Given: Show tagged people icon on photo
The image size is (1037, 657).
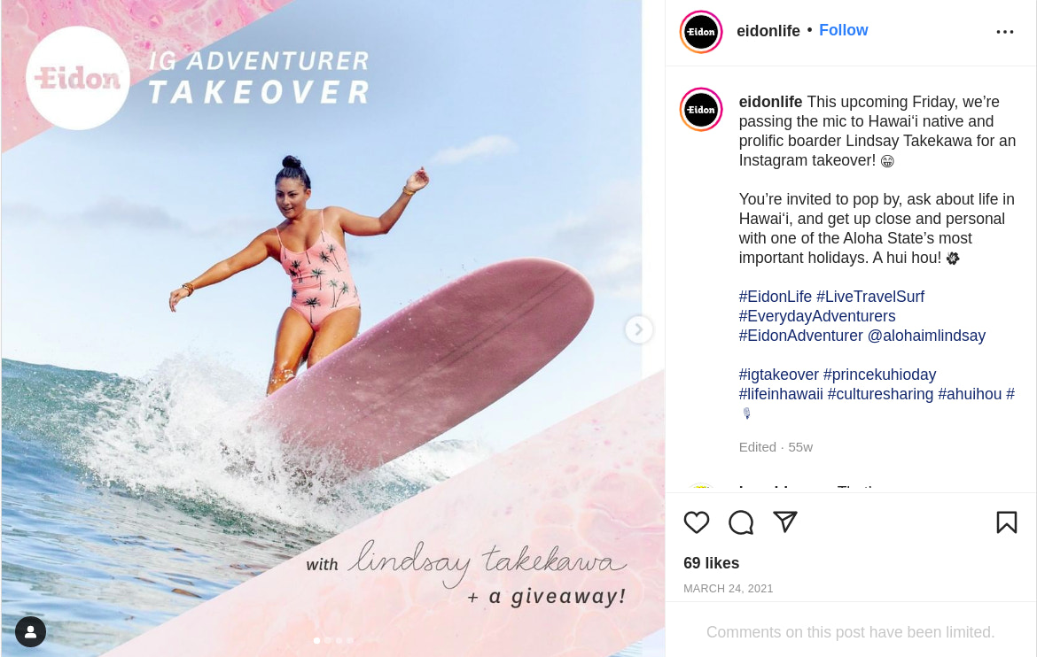Looking at the screenshot, I should click(30, 632).
